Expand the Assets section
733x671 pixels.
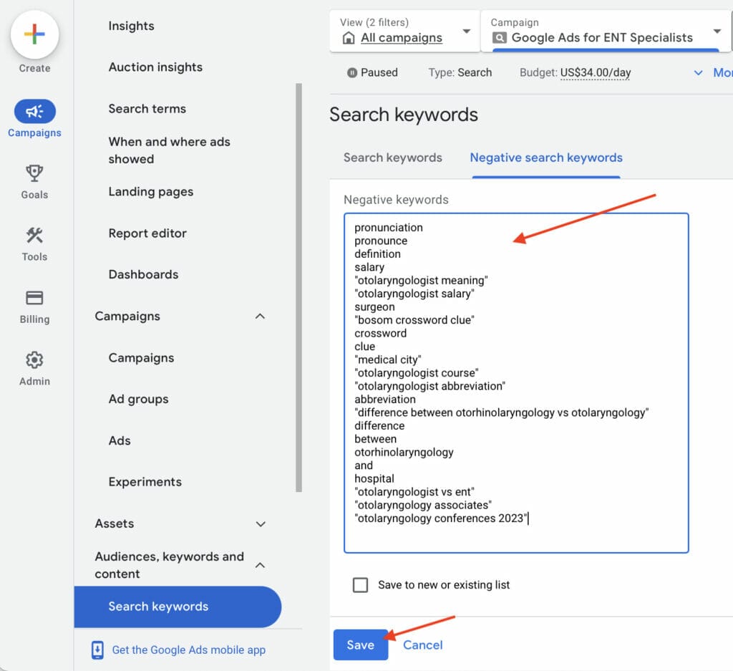[261, 524]
